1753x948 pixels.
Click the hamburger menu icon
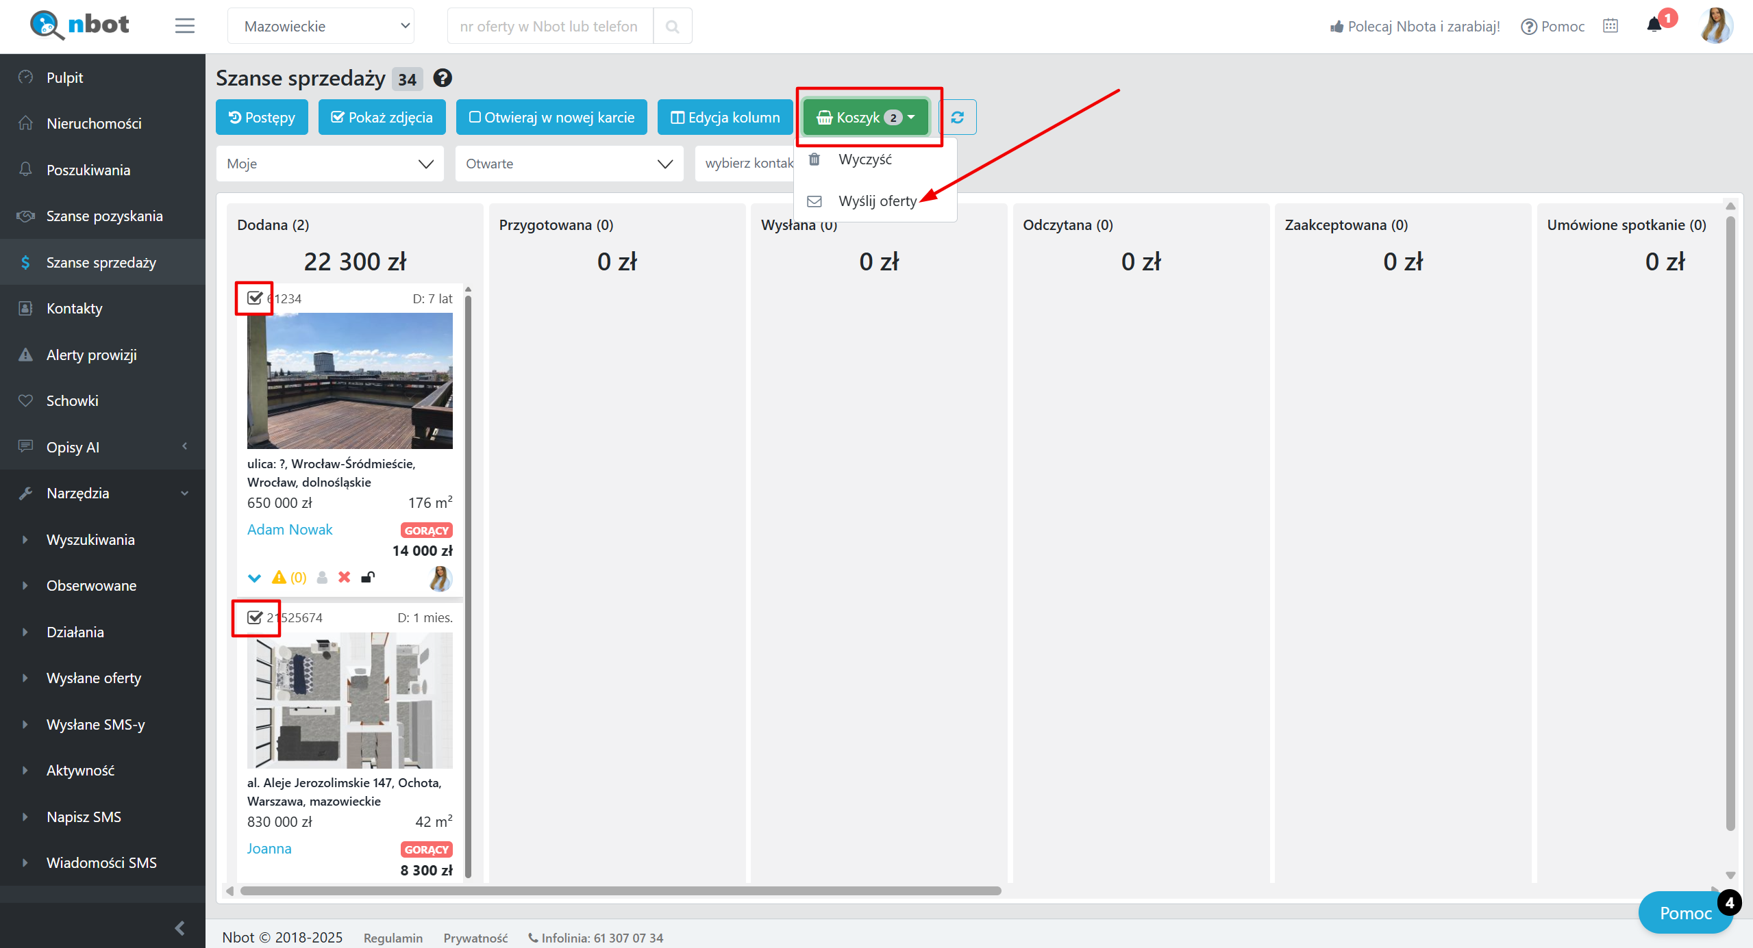click(184, 26)
